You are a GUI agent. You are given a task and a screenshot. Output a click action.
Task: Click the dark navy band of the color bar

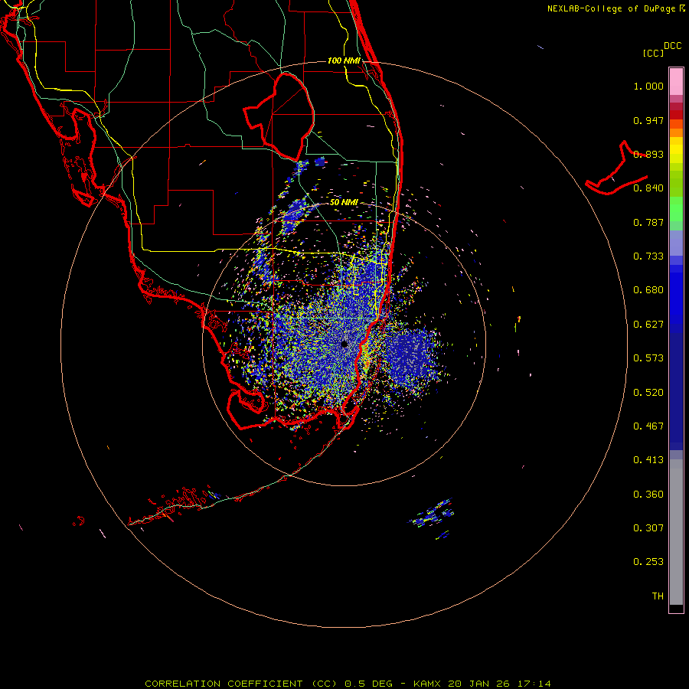click(676, 387)
